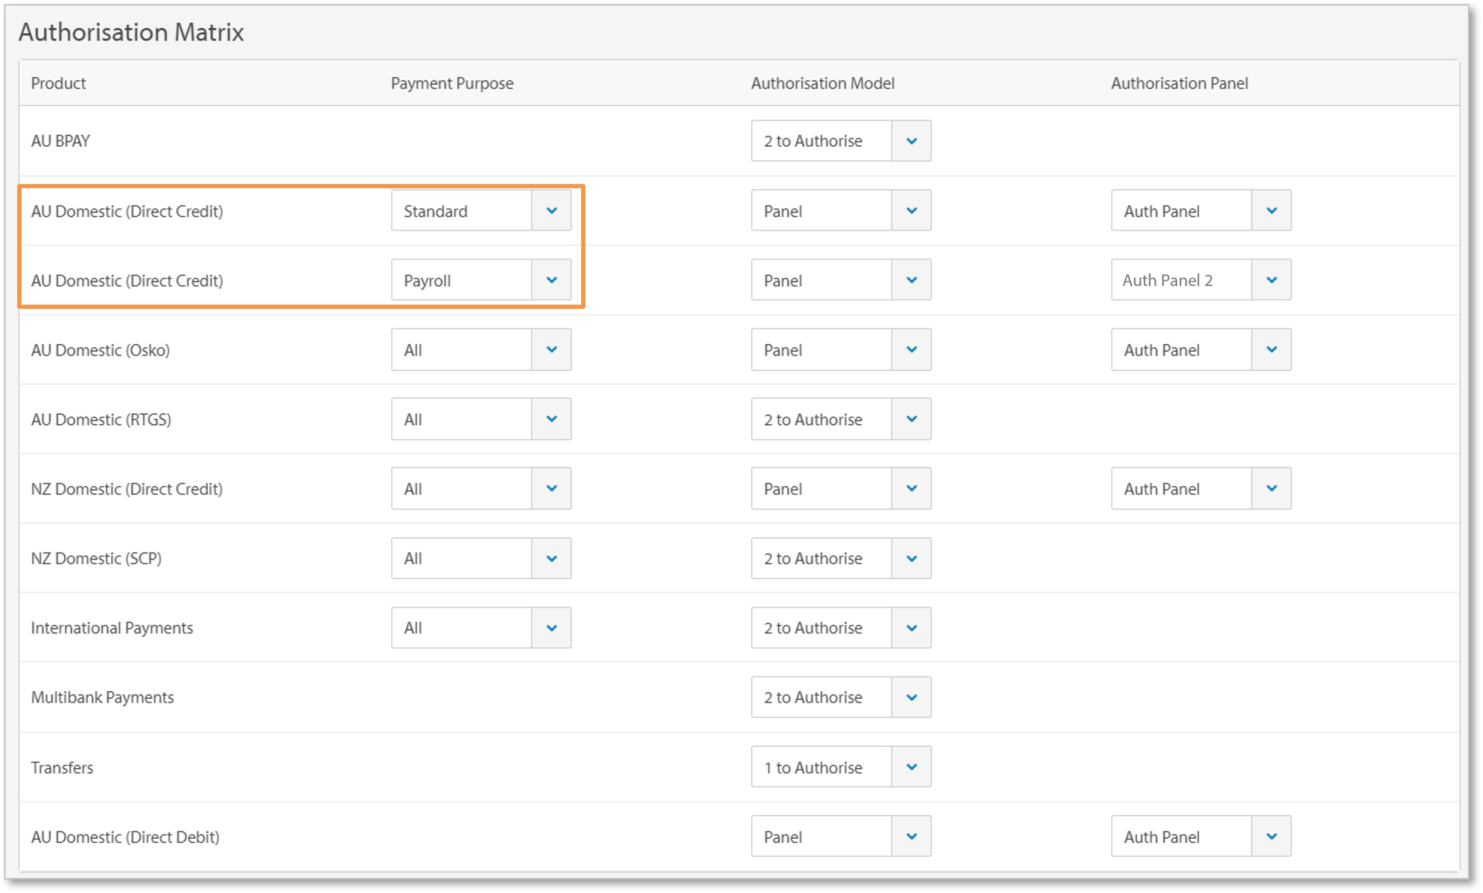Click NZ Domestic (SCP) payment purpose chevron
This screenshot has width=1483, height=893.
pyautogui.click(x=551, y=559)
